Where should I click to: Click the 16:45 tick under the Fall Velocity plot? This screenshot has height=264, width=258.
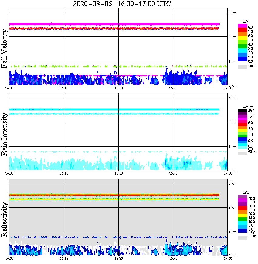(x=173, y=88)
